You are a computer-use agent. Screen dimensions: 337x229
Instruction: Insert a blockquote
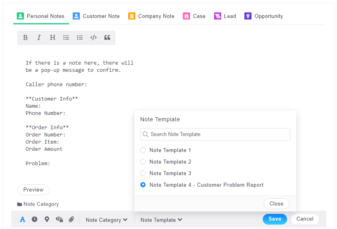107,38
